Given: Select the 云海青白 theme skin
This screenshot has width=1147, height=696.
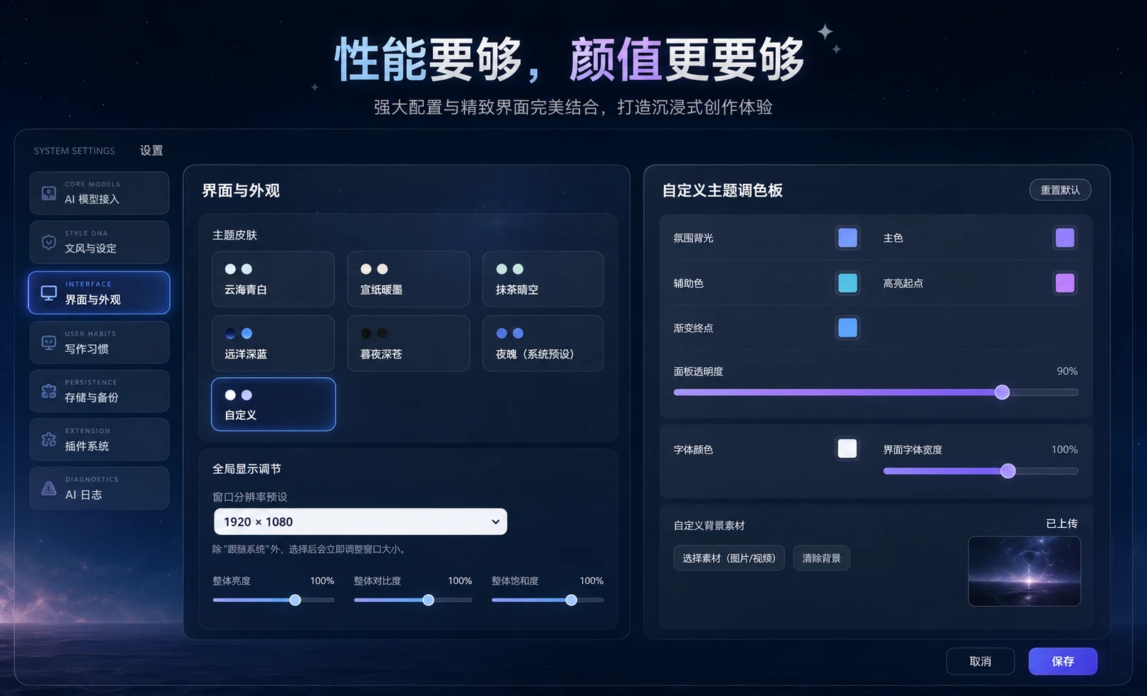Looking at the screenshot, I should coord(273,279).
